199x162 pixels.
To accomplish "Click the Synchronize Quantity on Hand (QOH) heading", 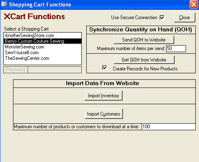I will point(141,30).
